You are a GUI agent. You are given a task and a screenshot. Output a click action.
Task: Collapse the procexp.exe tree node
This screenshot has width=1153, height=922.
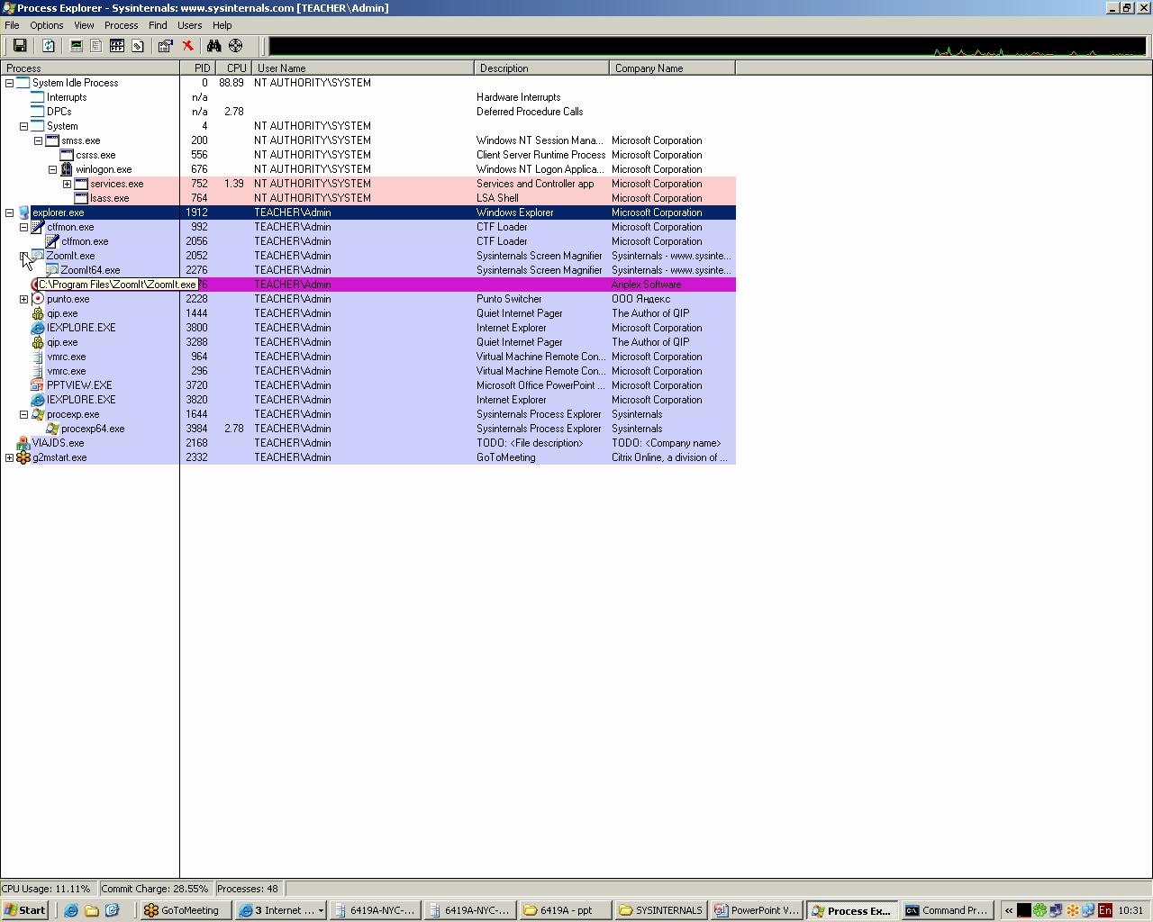(x=24, y=414)
